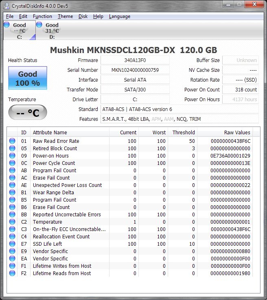
Task: Click the Standard field ATA8-ACS version 6
Action: (179, 109)
